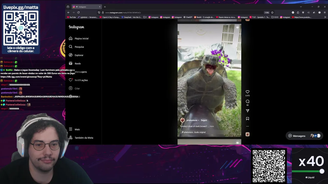Open 'Depois dessa eu me a...' bookmark
The image size is (328, 184).
click(226, 17)
